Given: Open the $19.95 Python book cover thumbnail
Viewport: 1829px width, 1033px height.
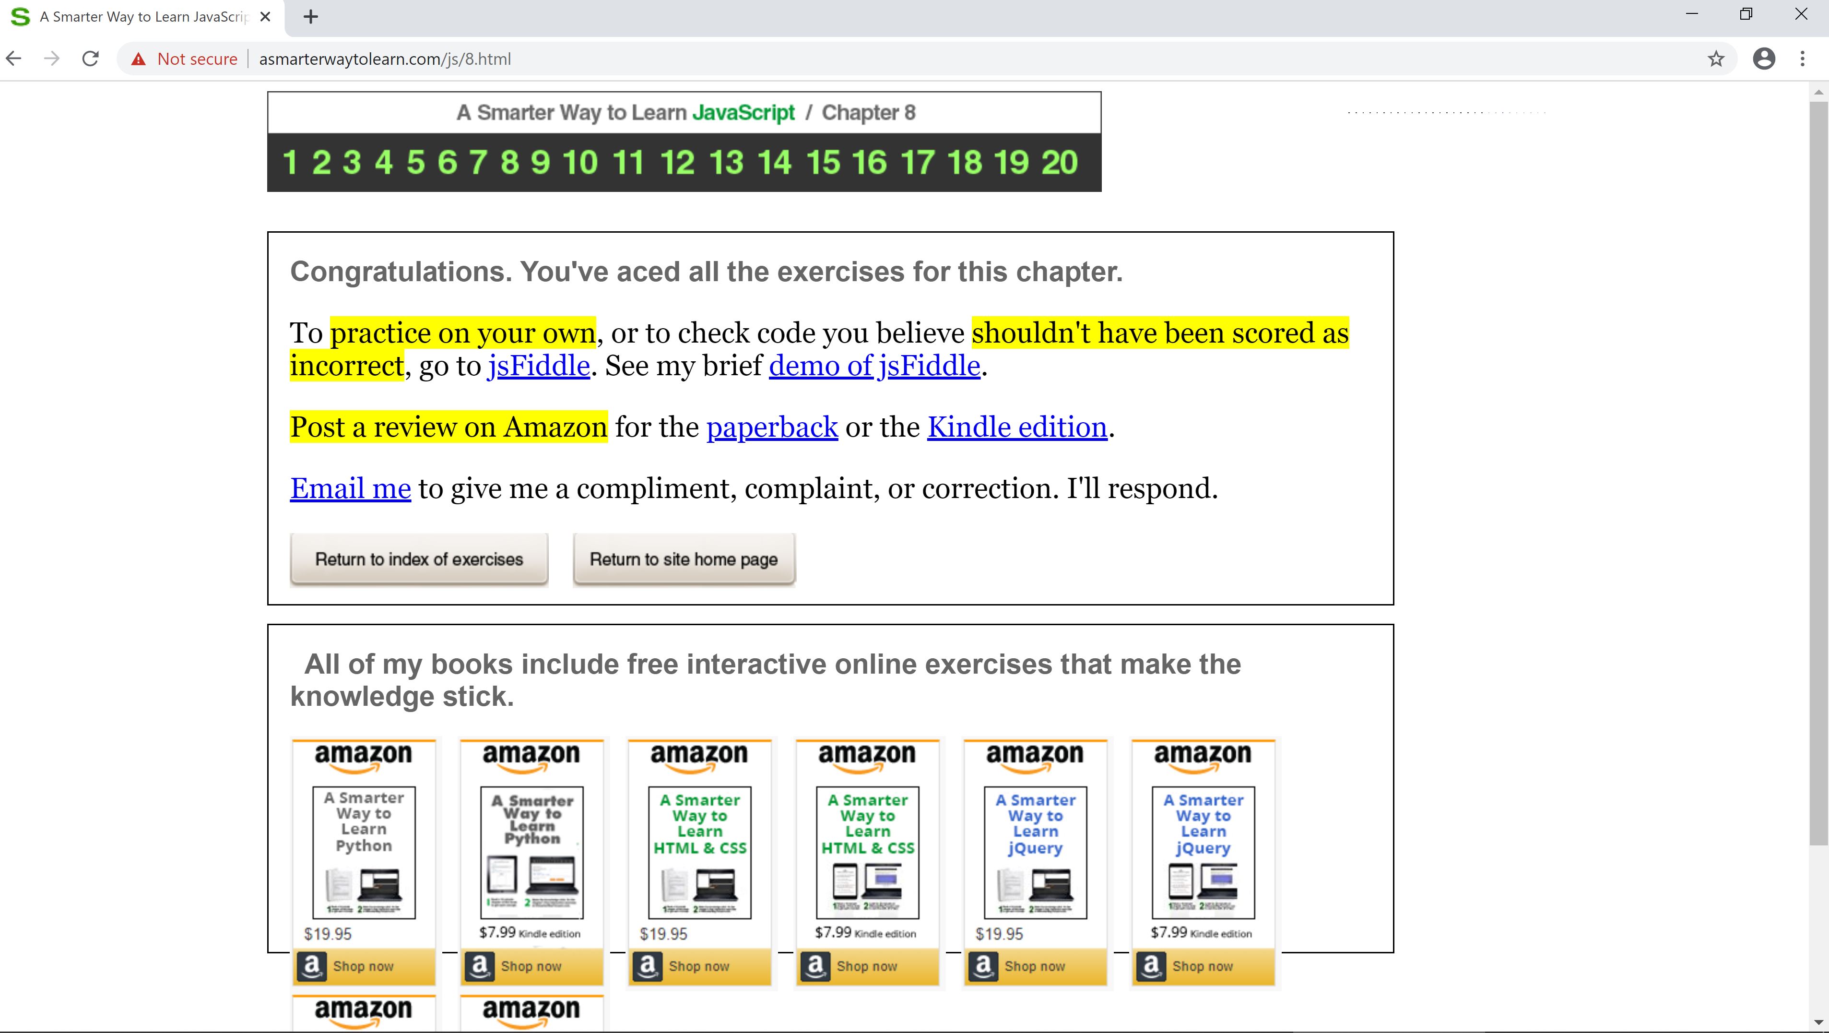Looking at the screenshot, I should click(364, 853).
